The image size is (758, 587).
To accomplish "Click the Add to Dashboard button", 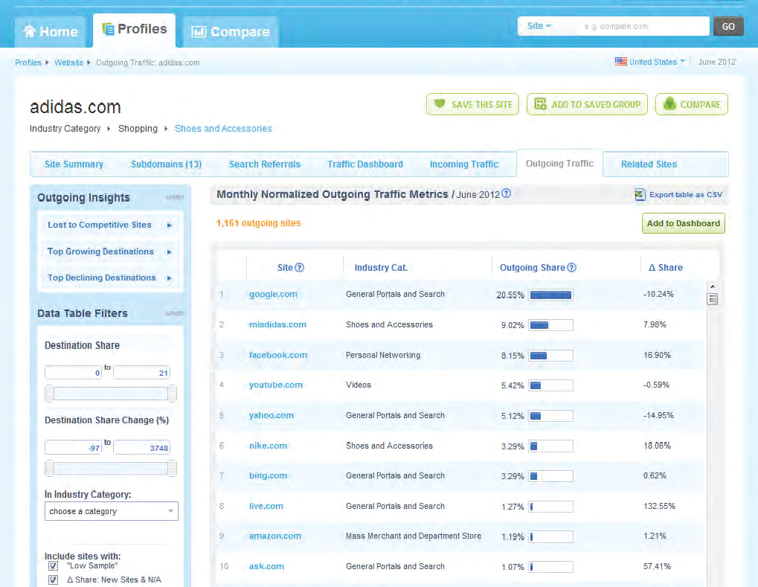I will (x=683, y=223).
